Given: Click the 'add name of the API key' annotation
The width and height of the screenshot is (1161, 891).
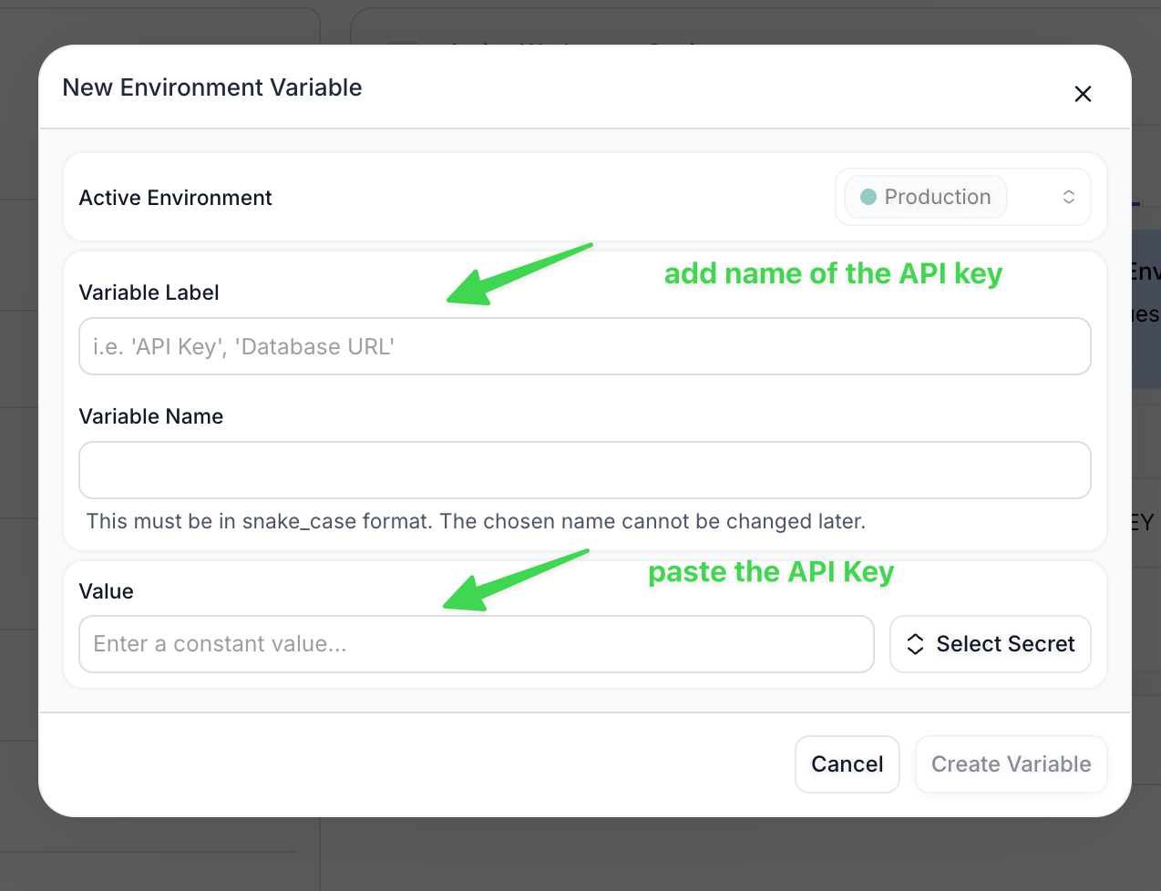Looking at the screenshot, I should (833, 273).
